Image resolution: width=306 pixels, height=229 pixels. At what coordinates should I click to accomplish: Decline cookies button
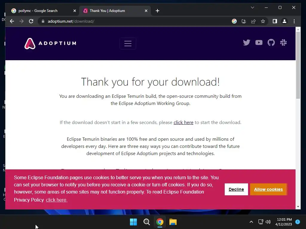tap(236, 189)
